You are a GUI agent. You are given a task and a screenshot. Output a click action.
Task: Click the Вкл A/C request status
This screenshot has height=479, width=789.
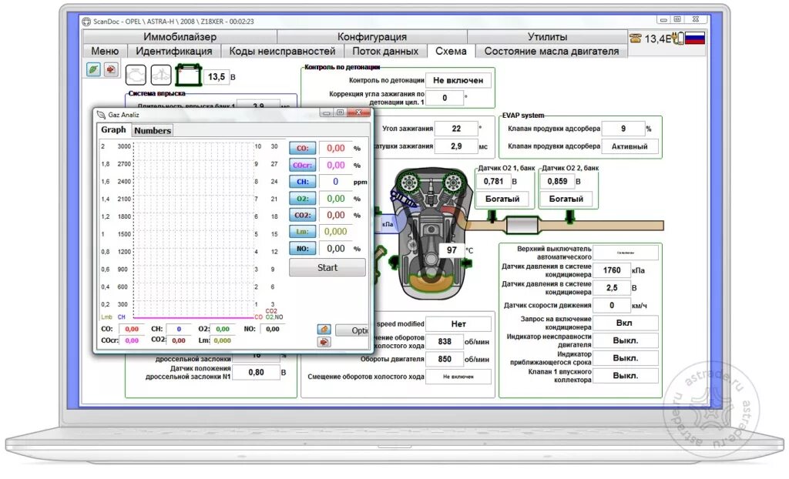(x=625, y=323)
